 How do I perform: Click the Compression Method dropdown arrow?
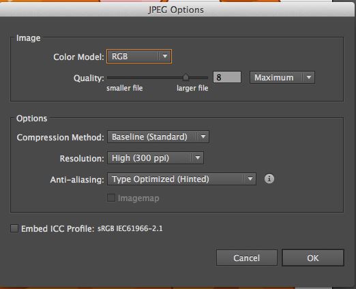203,137
